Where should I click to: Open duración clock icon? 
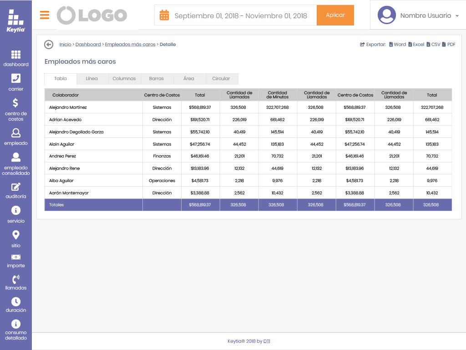(x=16, y=302)
